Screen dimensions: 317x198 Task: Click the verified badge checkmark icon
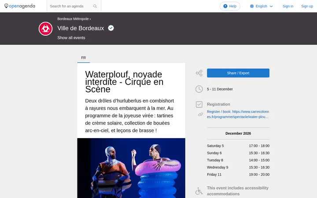pyautogui.click(x=111, y=28)
